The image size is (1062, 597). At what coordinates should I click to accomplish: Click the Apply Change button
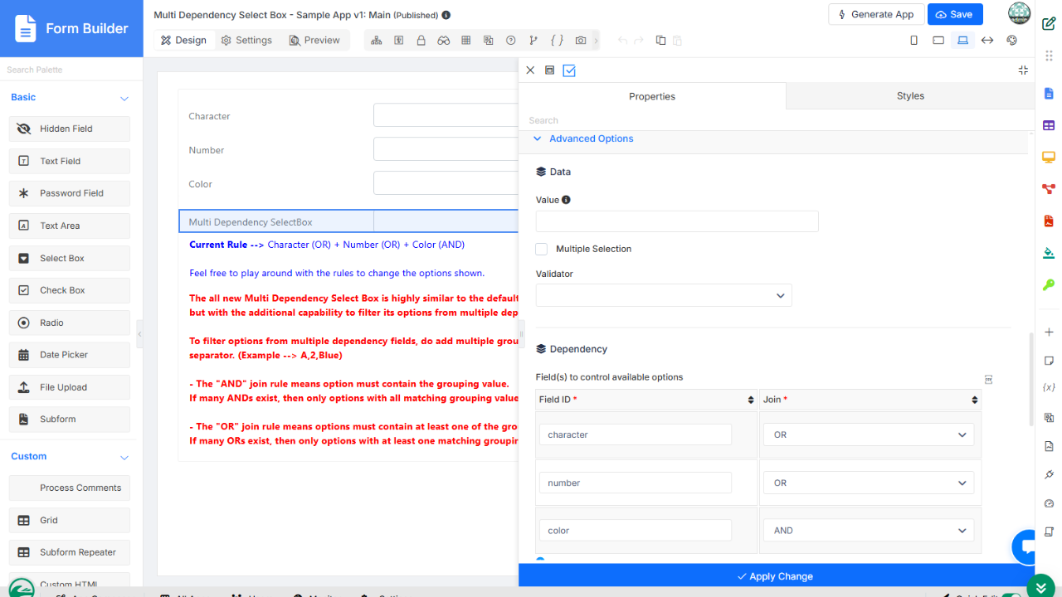(776, 576)
